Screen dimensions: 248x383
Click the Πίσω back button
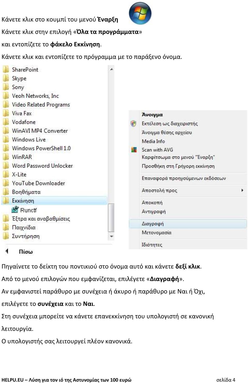tap(26, 251)
